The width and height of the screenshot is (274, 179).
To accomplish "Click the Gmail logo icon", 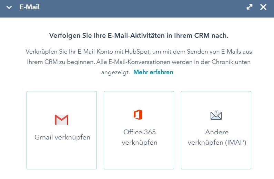I will 62,120.
